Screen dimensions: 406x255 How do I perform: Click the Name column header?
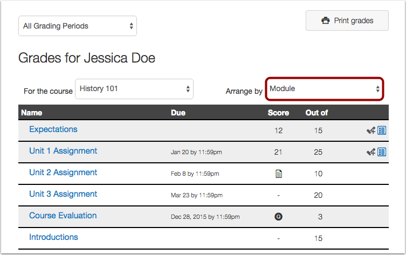[31, 113]
